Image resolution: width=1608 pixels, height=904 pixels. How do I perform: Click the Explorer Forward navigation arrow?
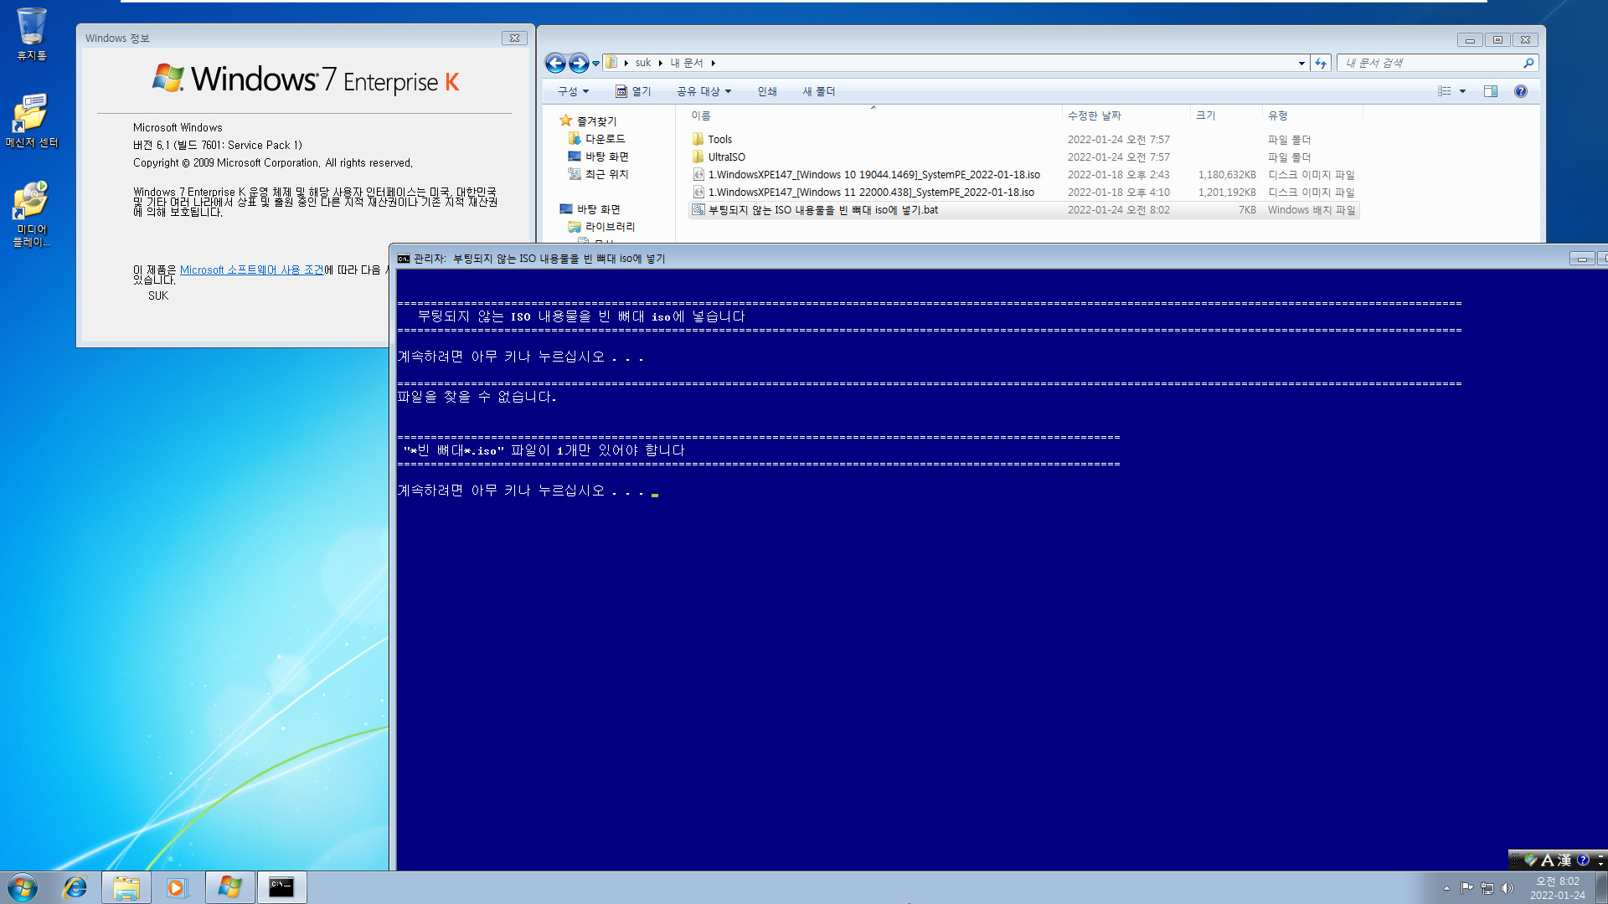[x=579, y=63]
